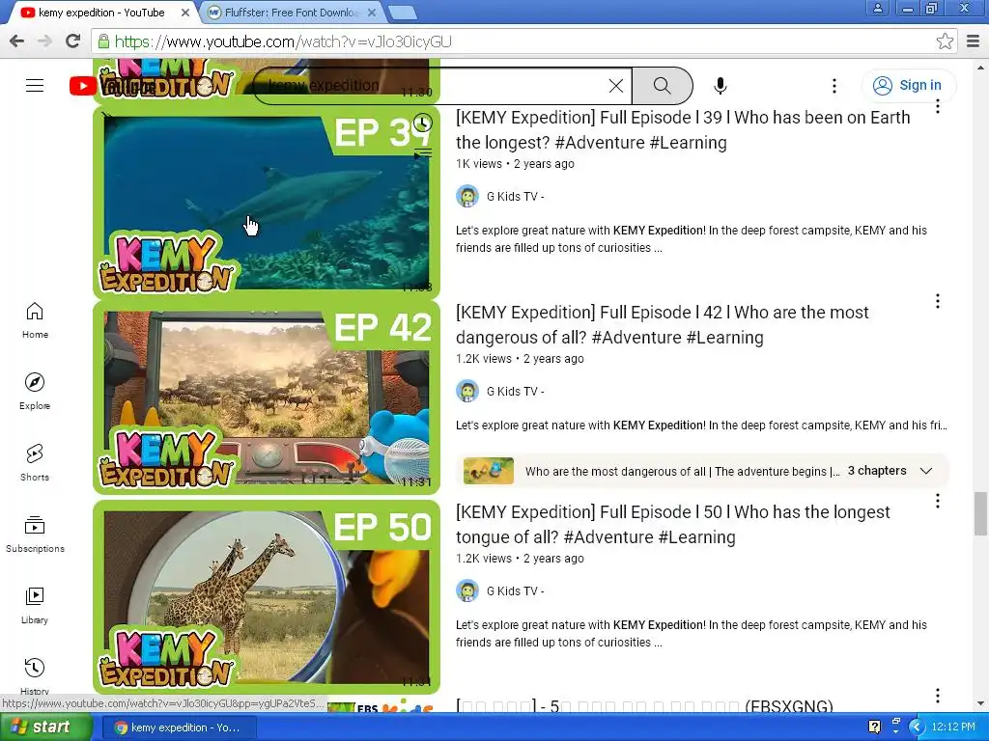
Task: Expand hidden system tray icons arrow
Action: tap(917, 727)
